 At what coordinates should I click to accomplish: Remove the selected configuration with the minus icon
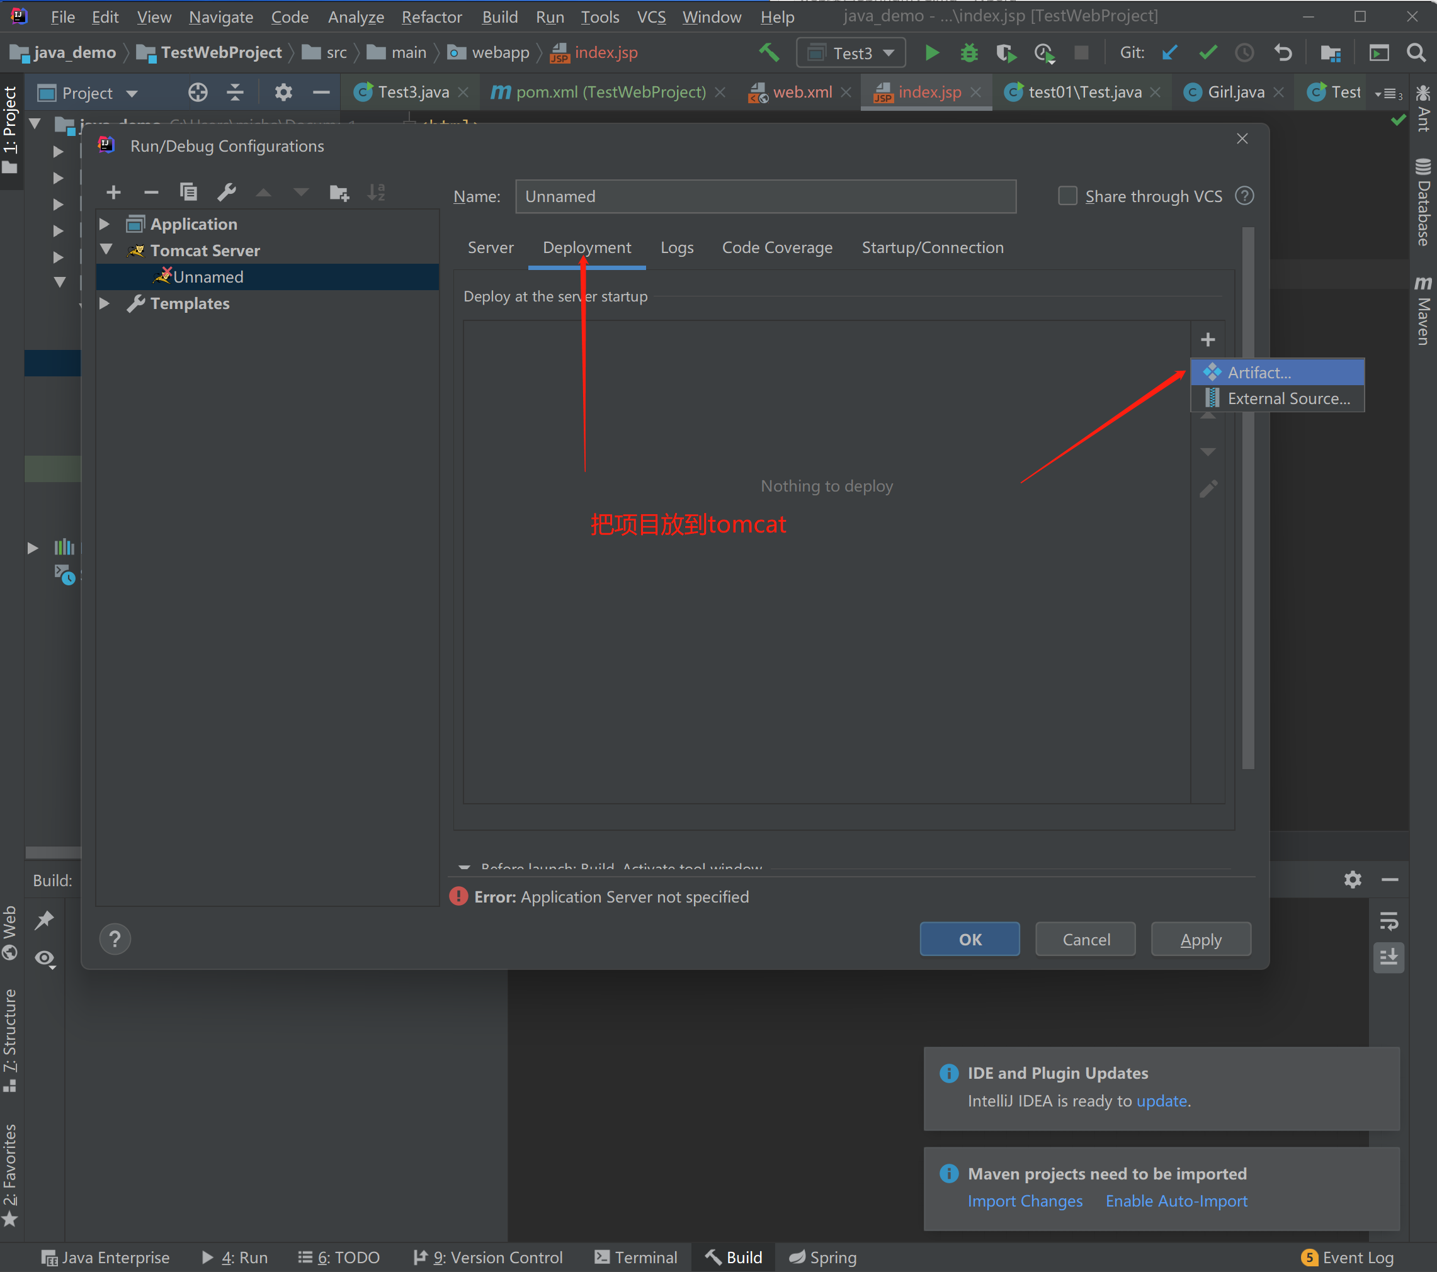click(151, 192)
